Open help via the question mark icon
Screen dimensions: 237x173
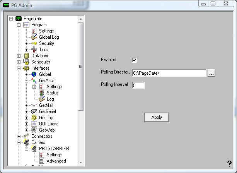pos(229,164)
